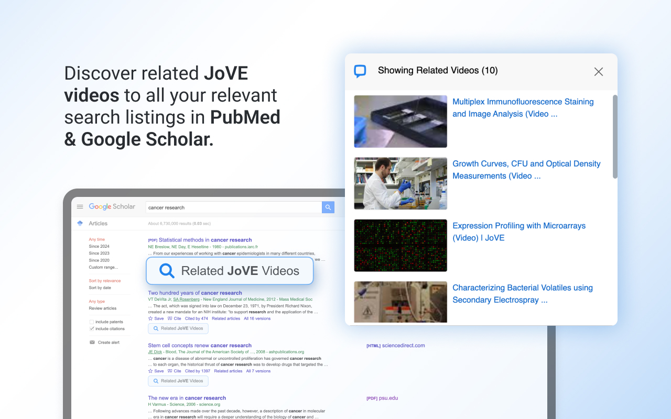This screenshot has width=671, height=419.
Task: Select the Any type filter
Action: 97,301
